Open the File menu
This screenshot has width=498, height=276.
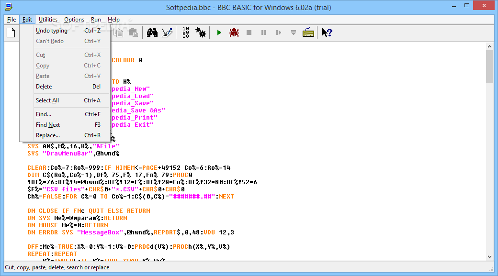[x=11, y=20]
